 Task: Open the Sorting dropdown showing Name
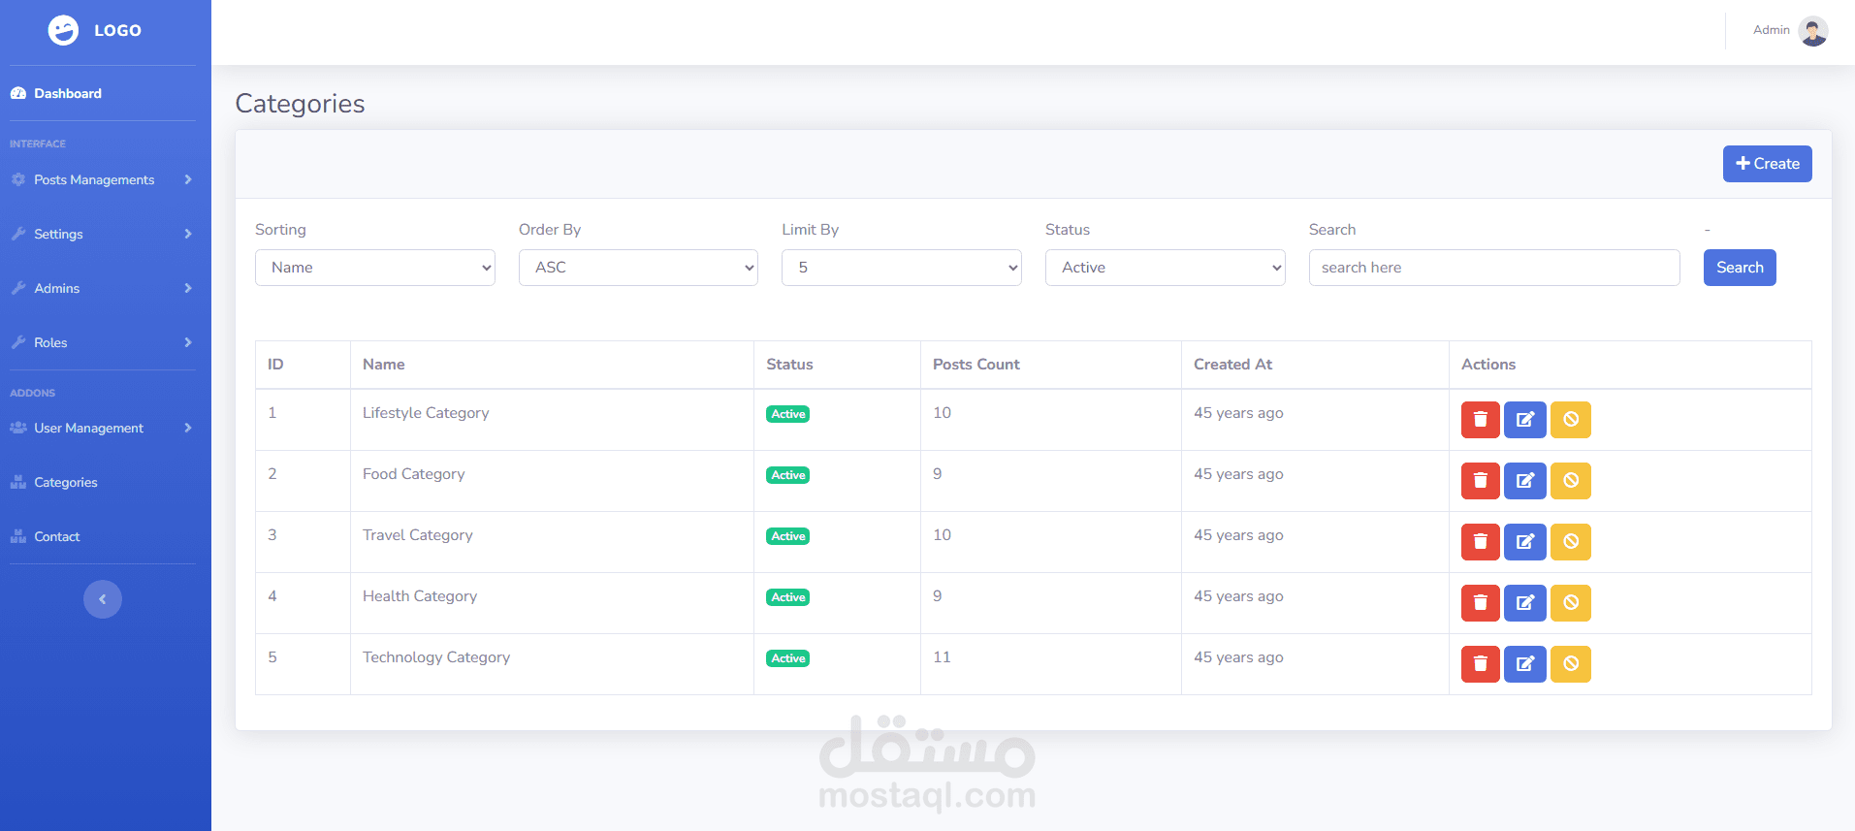click(375, 268)
